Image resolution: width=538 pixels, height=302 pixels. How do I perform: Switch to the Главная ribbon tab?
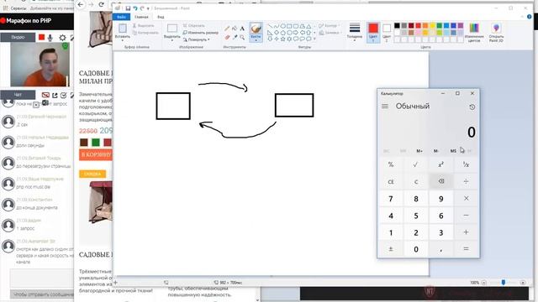pos(141,17)
